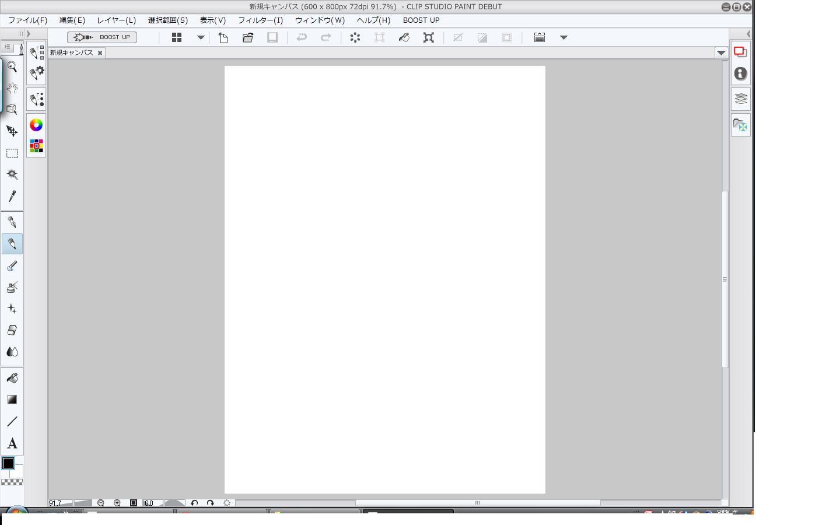Screen dimensions: 840x525
Task: Open the フィルター(I) menu
Action: tap(260, 20)
